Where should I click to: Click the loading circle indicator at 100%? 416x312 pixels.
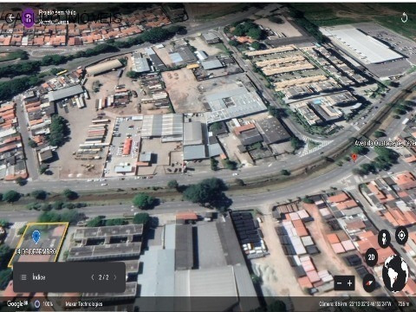[37, 304]
